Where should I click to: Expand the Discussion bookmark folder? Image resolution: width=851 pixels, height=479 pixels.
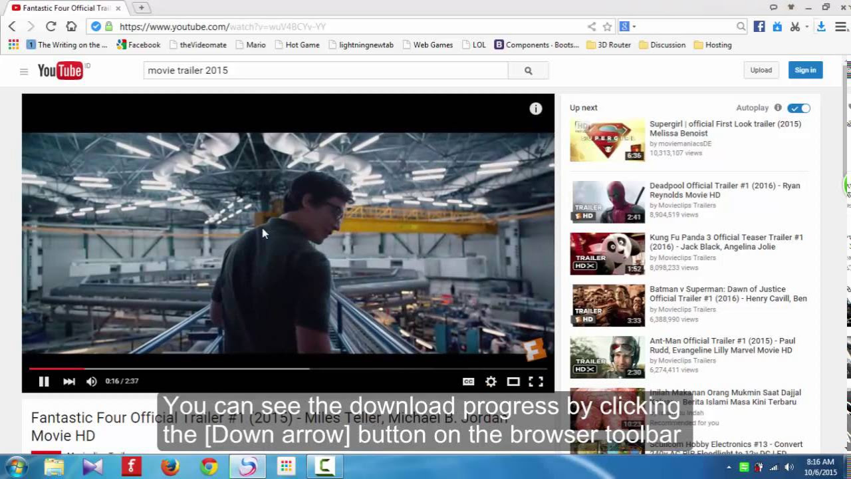point(662,45)
